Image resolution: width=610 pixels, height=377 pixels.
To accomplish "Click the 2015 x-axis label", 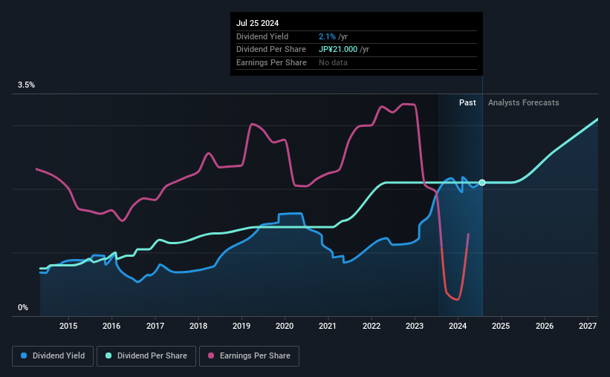I will pos(68,326).
